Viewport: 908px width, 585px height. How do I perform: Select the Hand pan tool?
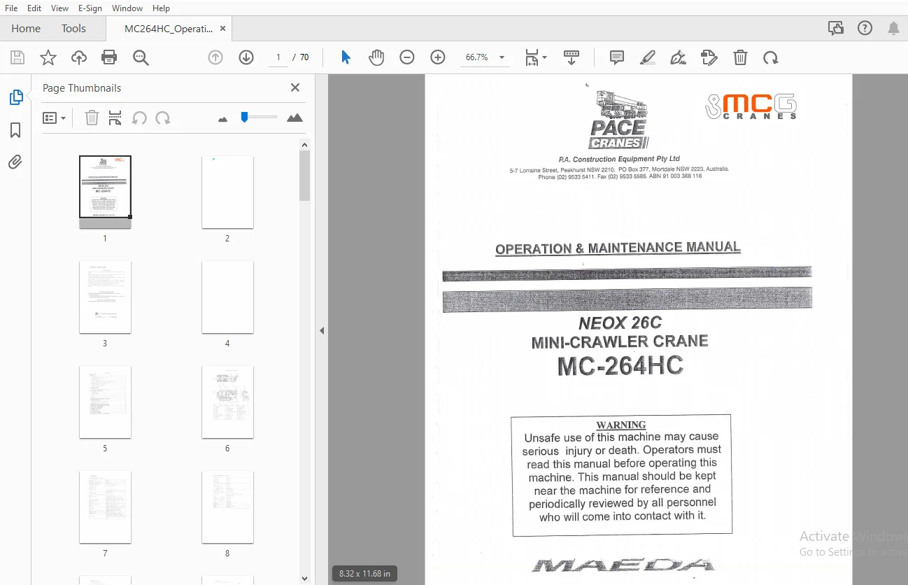(x=376, y=57)
